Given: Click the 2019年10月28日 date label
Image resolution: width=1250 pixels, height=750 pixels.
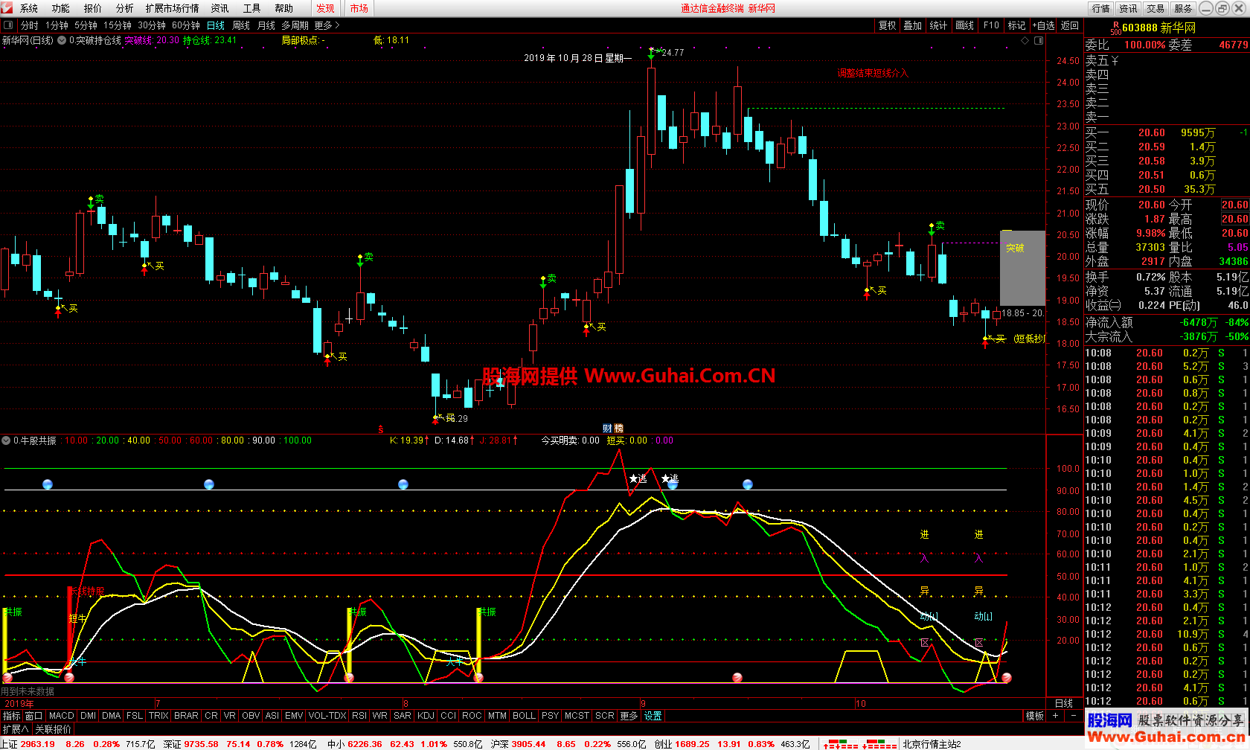Looking at the screenshot, I should [x=577, y=58].
